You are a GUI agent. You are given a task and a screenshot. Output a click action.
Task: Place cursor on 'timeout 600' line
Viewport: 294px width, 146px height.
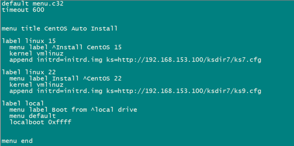coord(23,10)
